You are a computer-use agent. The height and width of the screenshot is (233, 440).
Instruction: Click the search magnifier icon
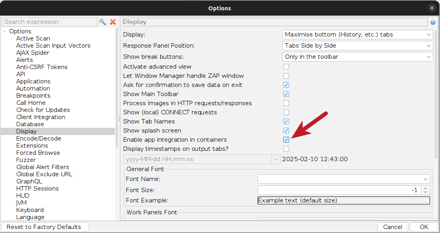tap(103, 22)
